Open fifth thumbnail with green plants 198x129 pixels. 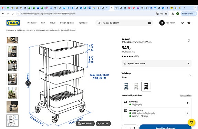[12, 93]
